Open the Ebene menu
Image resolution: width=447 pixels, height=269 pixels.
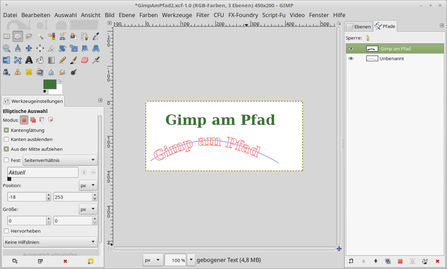127,15
